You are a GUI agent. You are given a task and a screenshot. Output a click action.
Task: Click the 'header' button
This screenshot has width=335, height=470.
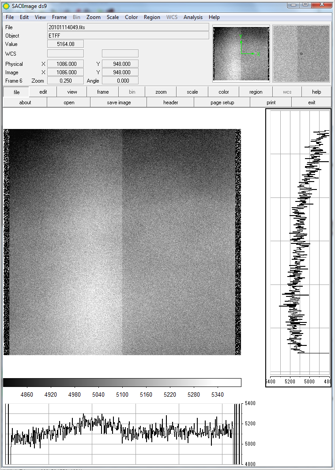coord(171,102)
